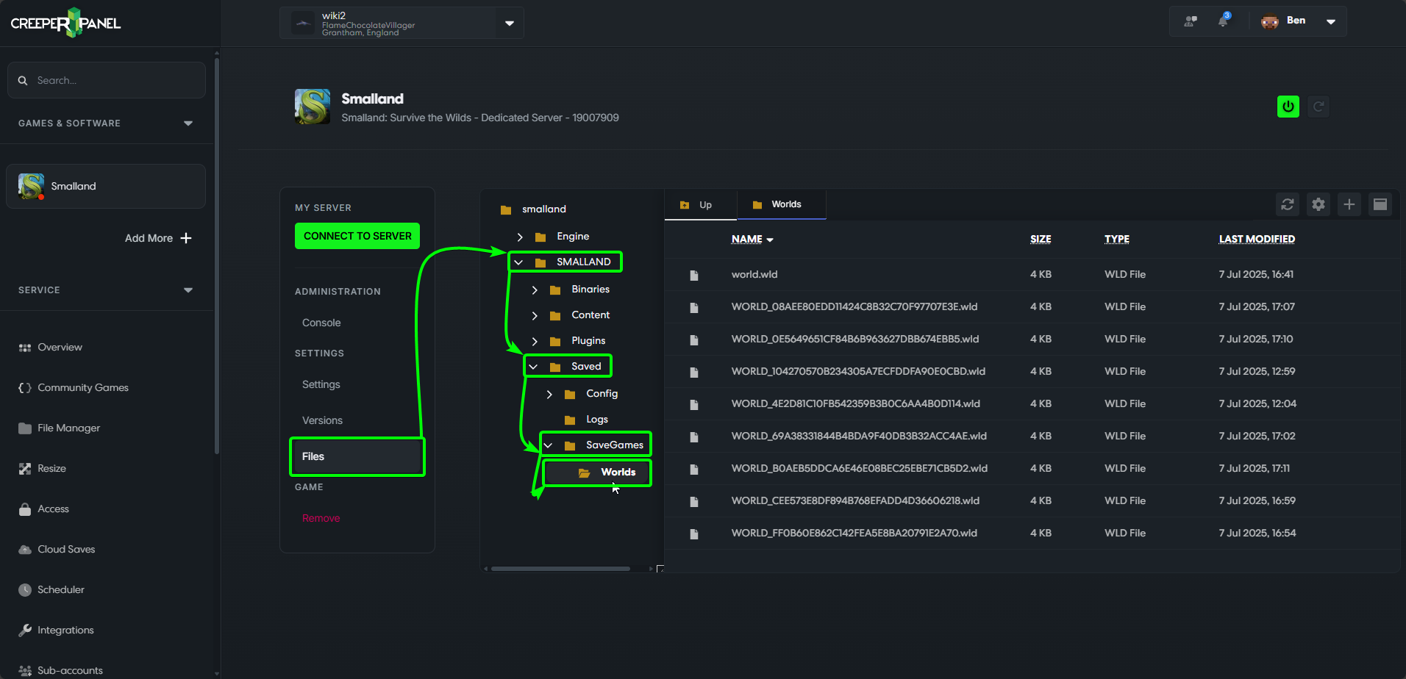
Task: Click the Logs folder icon in tree
Action: tap(570, 420)
